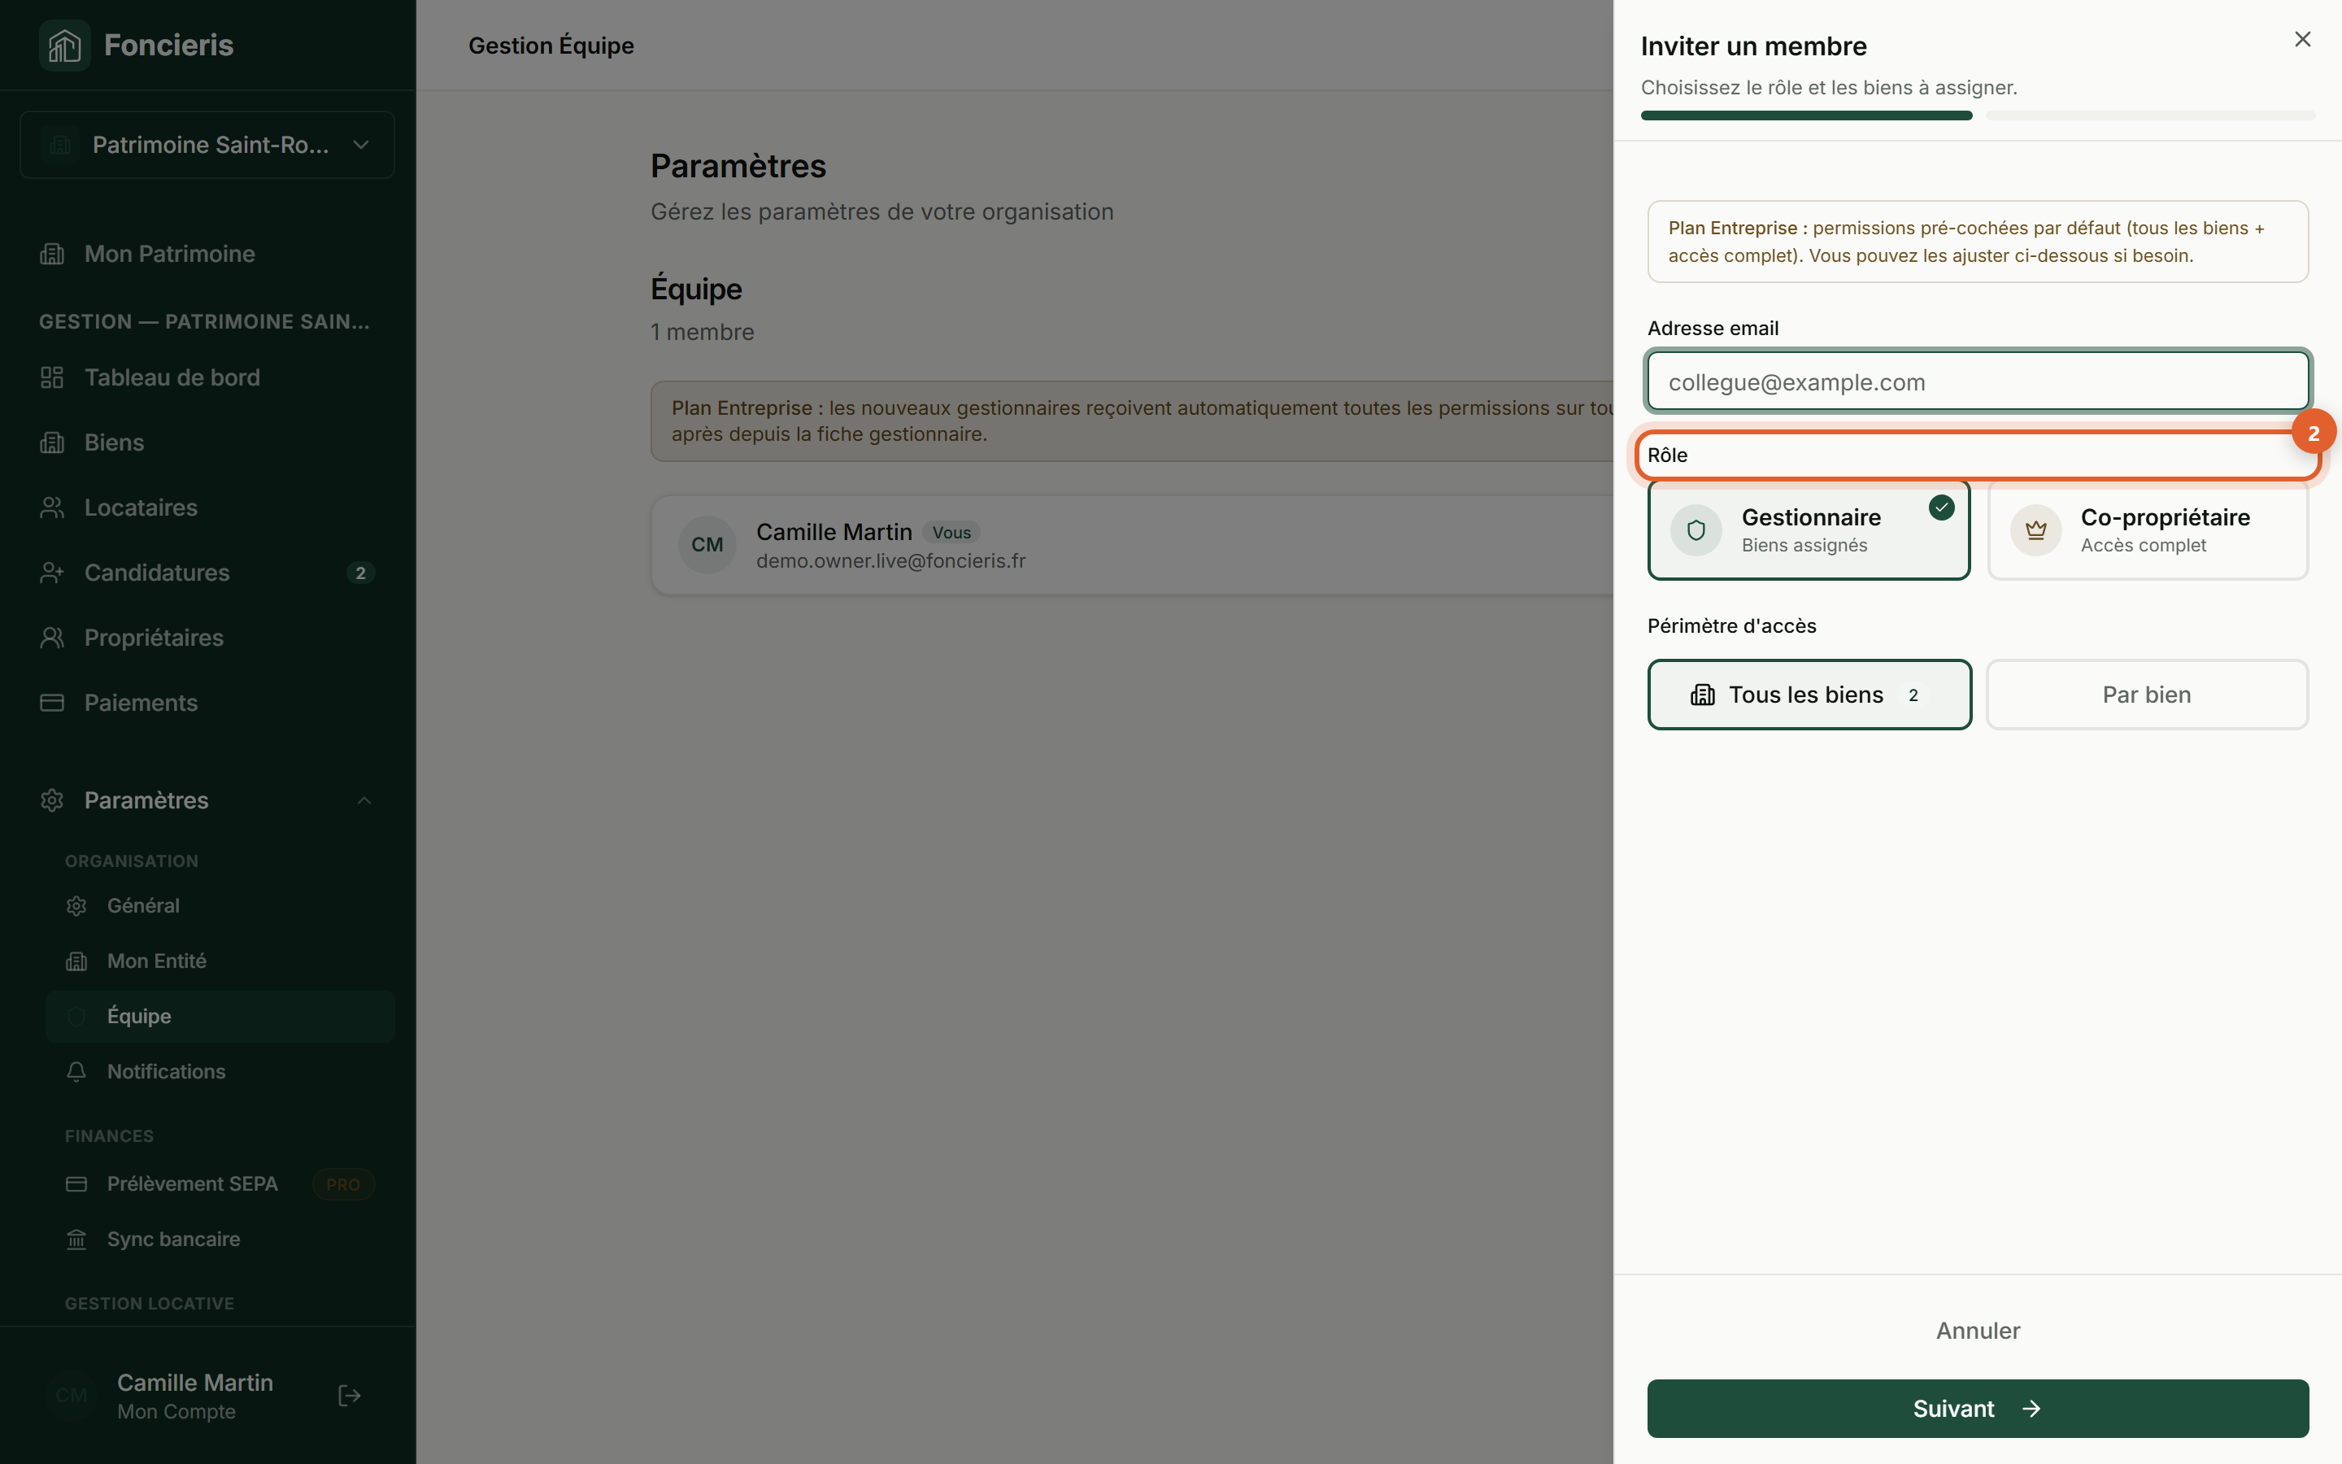The image size is (2342, 1464).
Task: Click the Mon Patrimoine building icon
Action: 52,254
